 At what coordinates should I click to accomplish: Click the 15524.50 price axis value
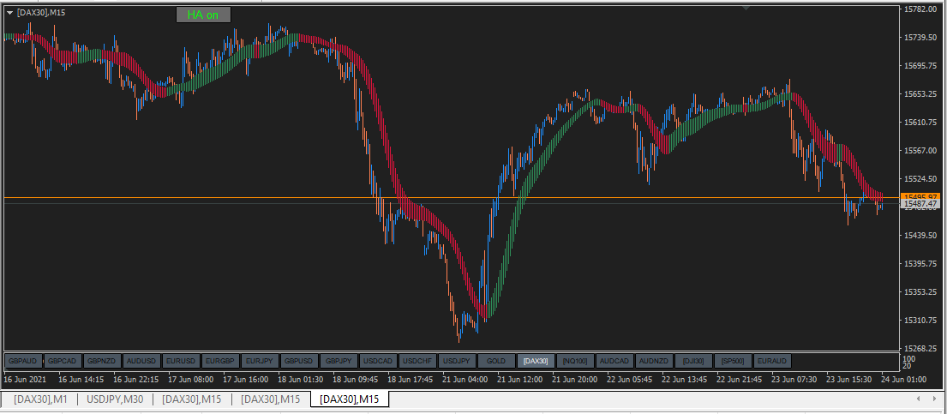click(x=921, y=179)
